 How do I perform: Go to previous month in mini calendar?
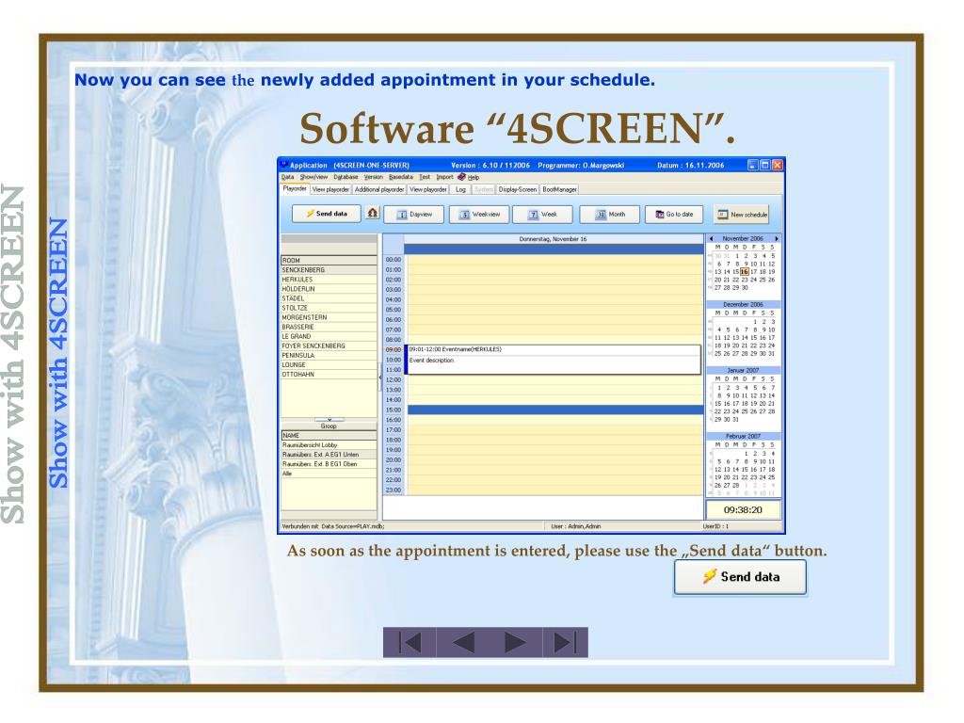coord(712,238)
